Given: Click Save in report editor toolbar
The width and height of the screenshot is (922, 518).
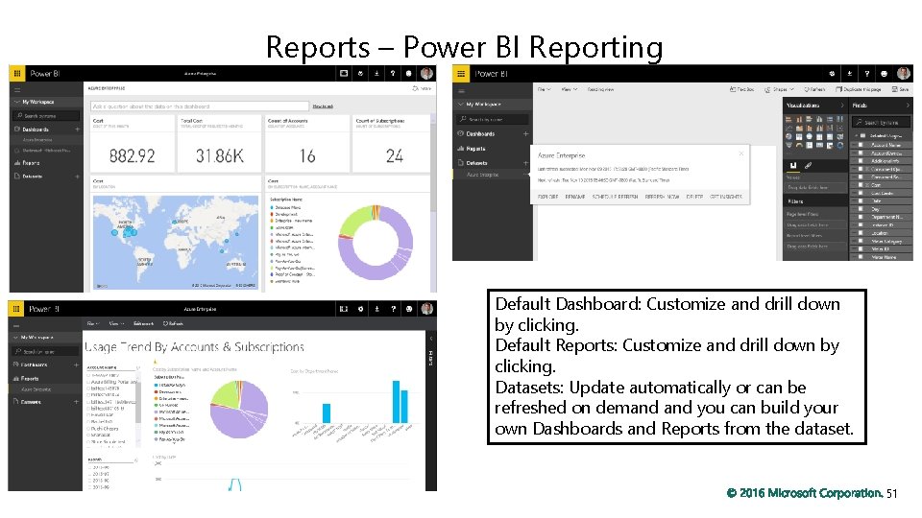Looking at the screenshot, I should [900, 89].
